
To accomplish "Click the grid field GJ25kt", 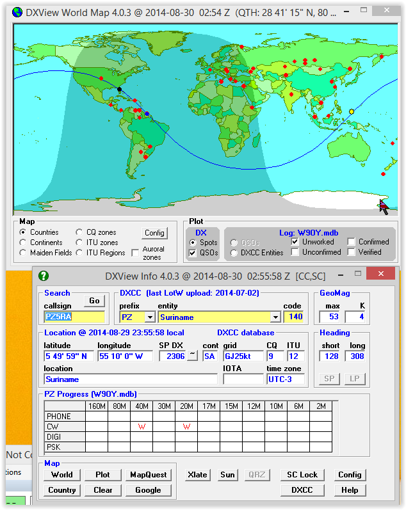I will (x=243, y=356).
